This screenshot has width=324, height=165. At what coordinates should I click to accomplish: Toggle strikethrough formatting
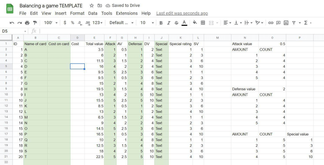tap(177, 23)
